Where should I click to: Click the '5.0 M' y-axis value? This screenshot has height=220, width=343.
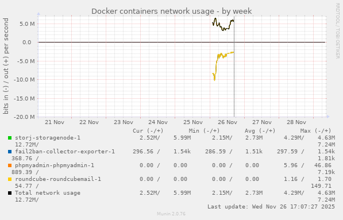27,24
